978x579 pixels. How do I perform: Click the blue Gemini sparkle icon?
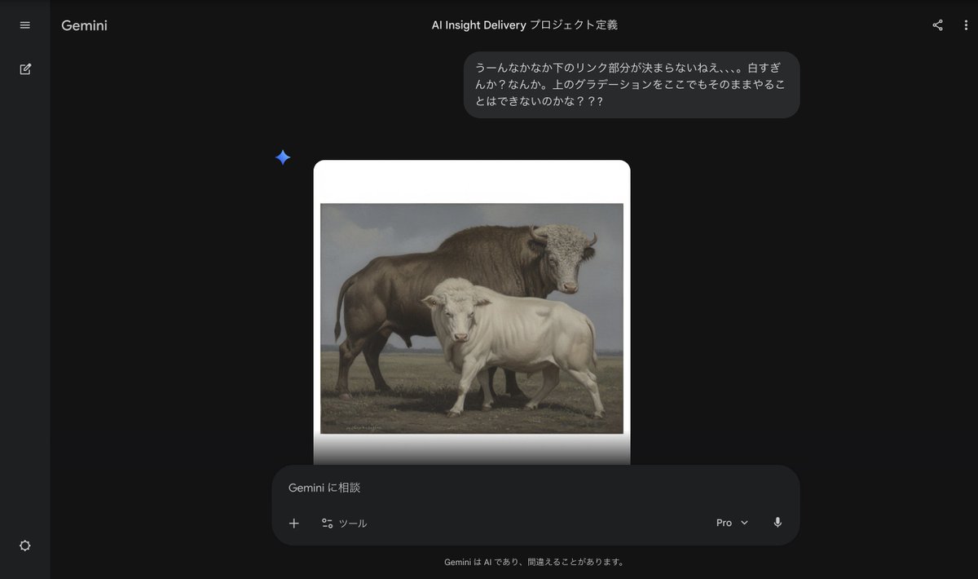(283, 157)
